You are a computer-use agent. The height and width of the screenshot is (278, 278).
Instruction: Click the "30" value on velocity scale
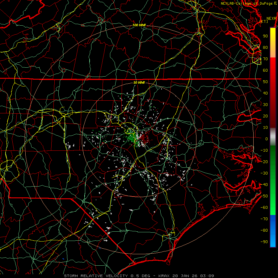[265, 105]
